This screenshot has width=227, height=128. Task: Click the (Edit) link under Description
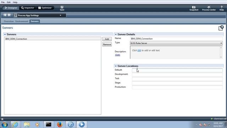point(117,55)
